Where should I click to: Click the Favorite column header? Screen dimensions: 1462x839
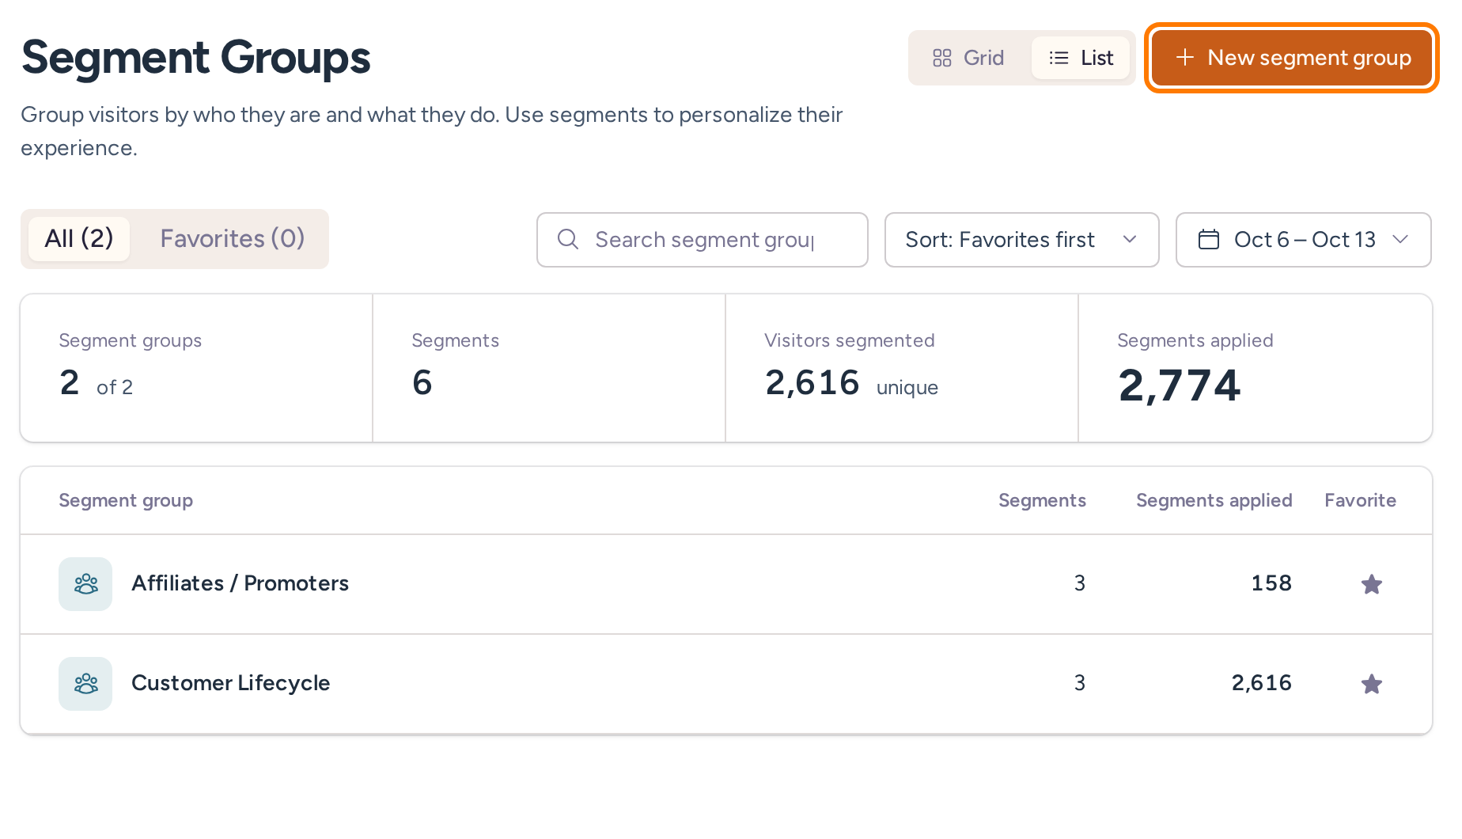pos(1360,500)
